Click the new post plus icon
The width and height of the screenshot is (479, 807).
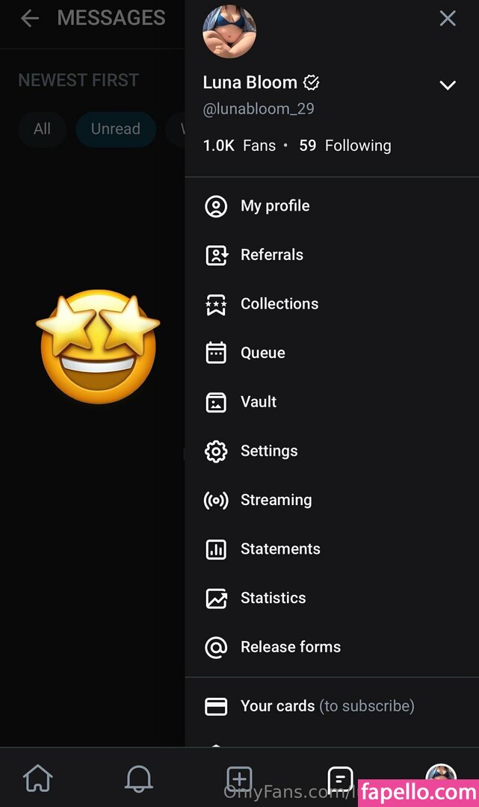[239, 779]
